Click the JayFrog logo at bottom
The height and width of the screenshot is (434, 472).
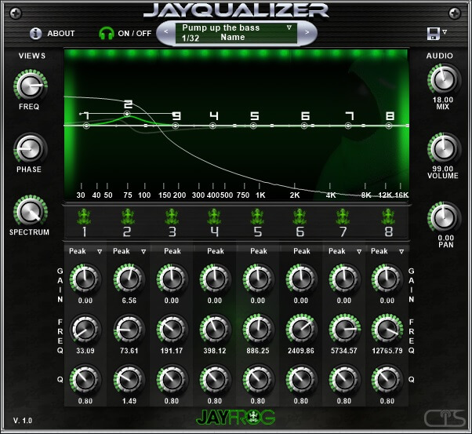click(x=236, y=418)
